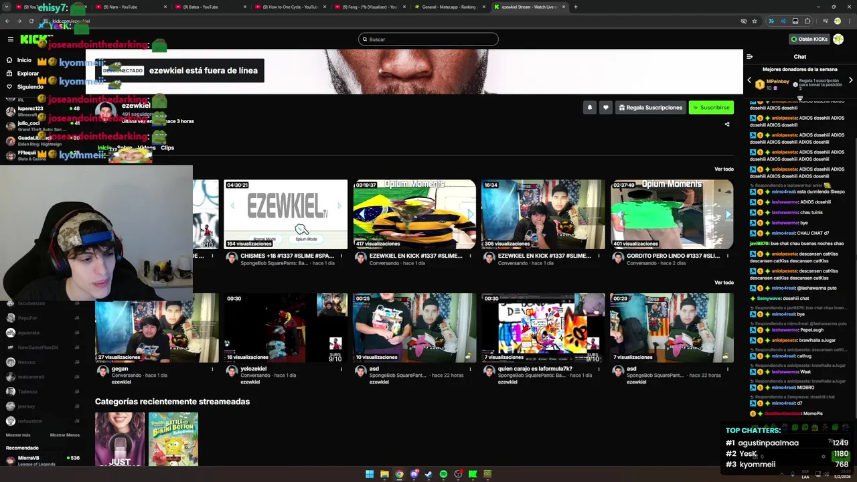Screen dimensions: 857x482
Task: Open File Explorer from the taskbar
Action: point(384,474)
